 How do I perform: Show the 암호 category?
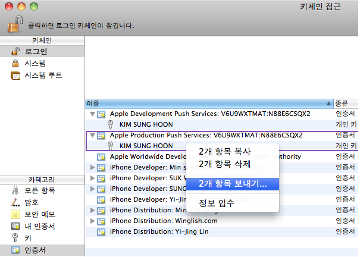click(x=42, y=202)
